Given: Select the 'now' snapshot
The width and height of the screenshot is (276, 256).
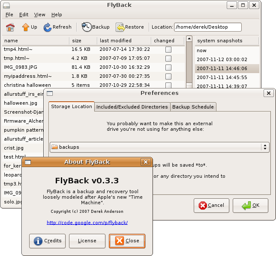Looking at the screenshot, I should [x=227, y=50].
